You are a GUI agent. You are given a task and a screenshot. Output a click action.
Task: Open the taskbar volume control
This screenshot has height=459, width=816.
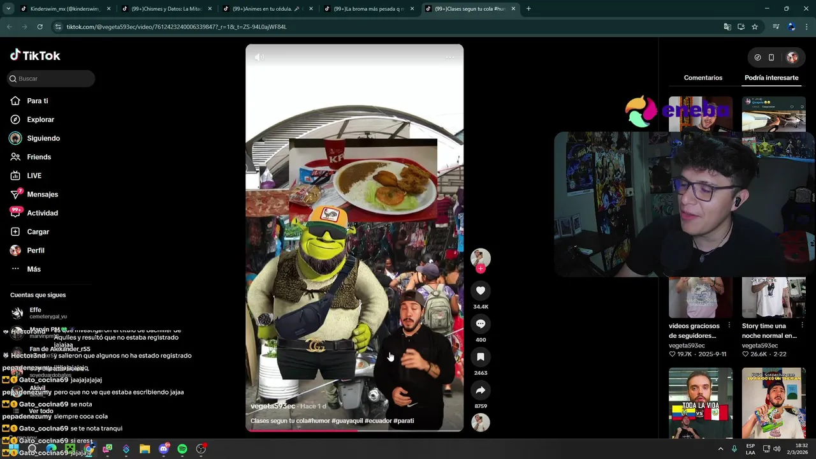click(x=776, y=449)
